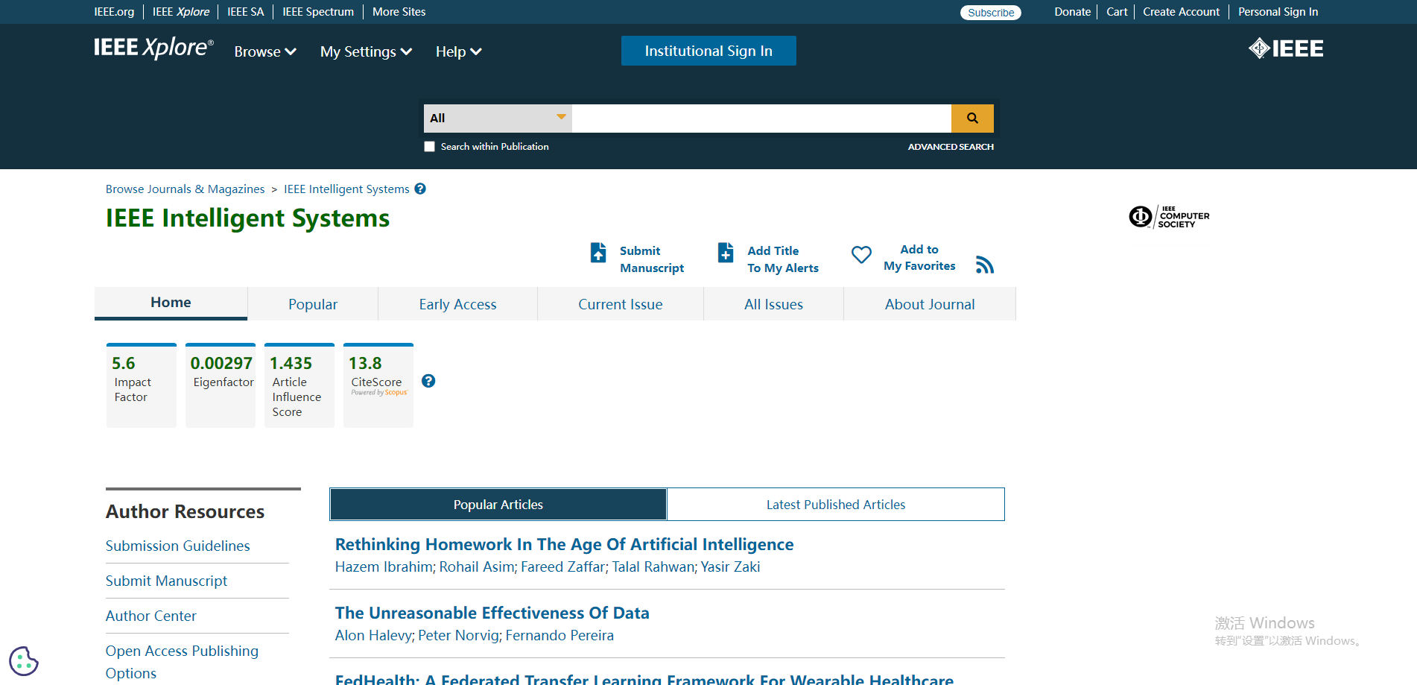Click author Talal Rahwan
Screen dimensions: 1417x685
click(653, 567)
